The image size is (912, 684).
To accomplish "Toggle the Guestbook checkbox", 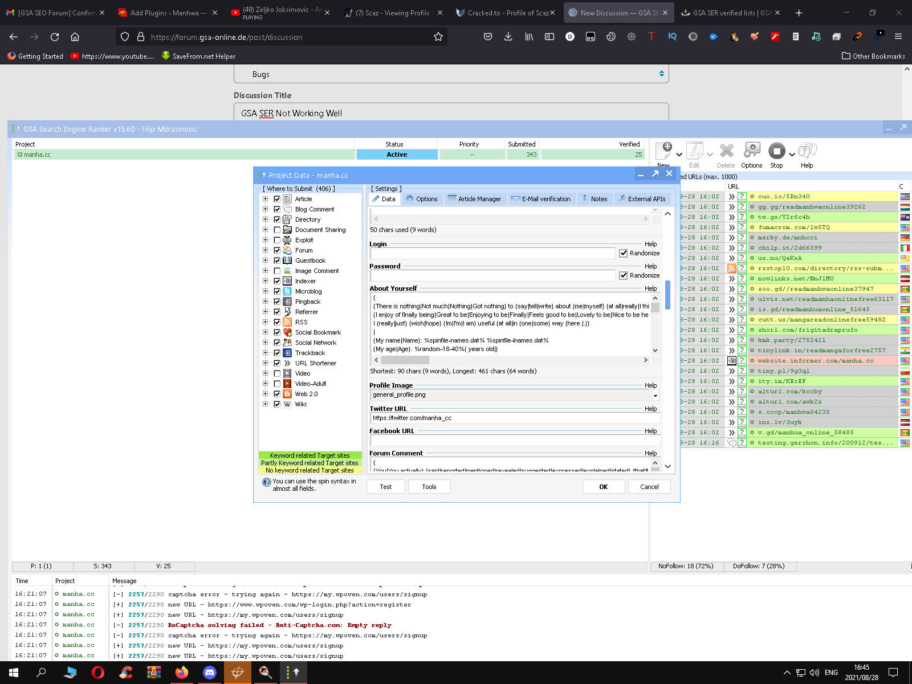I will [277, 260].
